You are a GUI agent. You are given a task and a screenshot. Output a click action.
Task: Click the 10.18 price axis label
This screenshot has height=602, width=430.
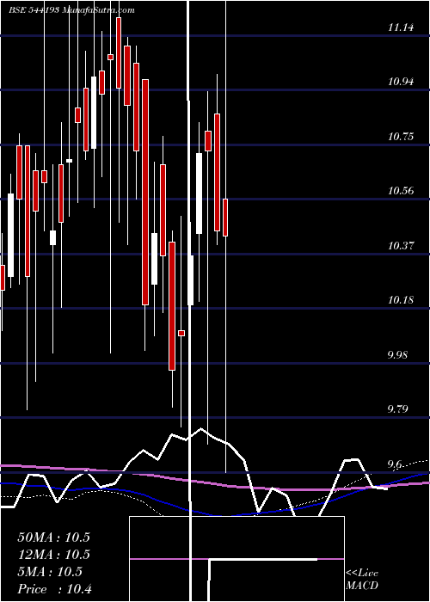tap(402, 299)
